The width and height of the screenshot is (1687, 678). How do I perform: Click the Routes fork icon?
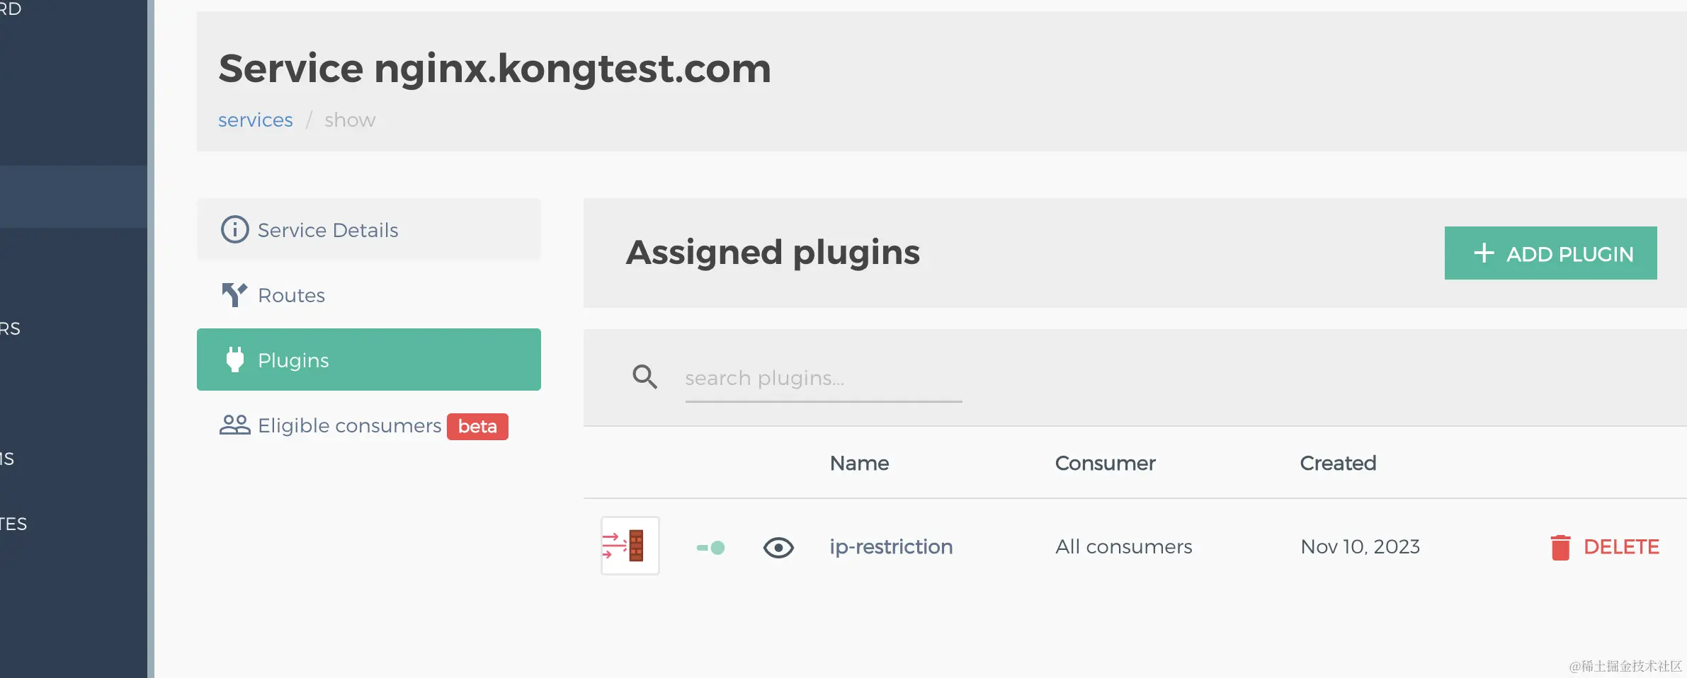(234, 294)
